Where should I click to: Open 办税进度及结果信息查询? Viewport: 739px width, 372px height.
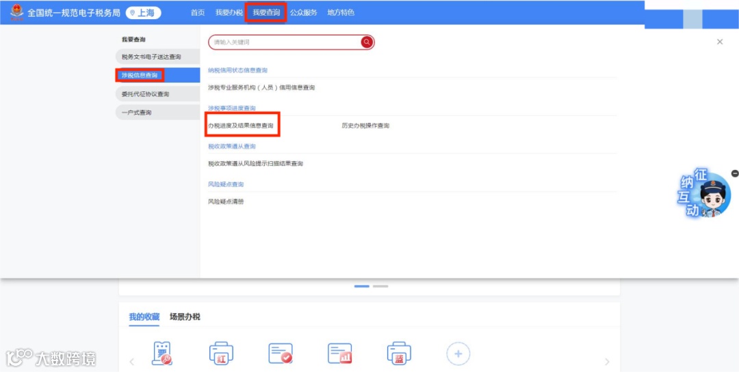click(x=241, y=126)
